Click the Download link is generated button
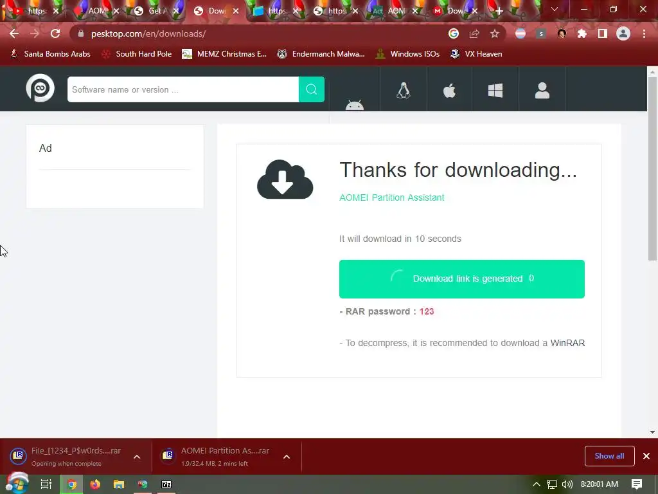 tap(461, 279)
